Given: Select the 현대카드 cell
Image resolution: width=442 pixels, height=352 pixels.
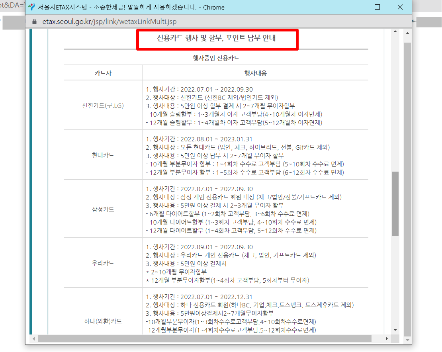Looking at the screenshot, I should pos(103,155).
